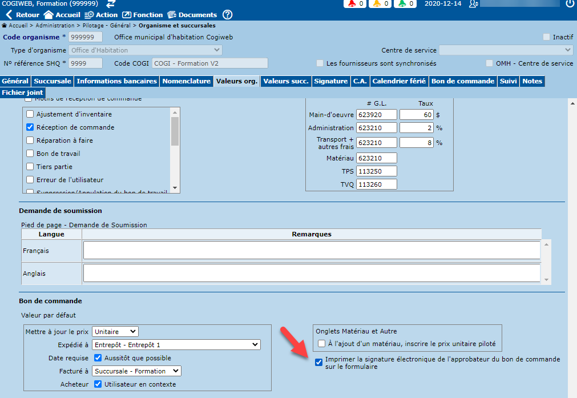
Task: Click the red bell alert icon
Action: point(351,4)
